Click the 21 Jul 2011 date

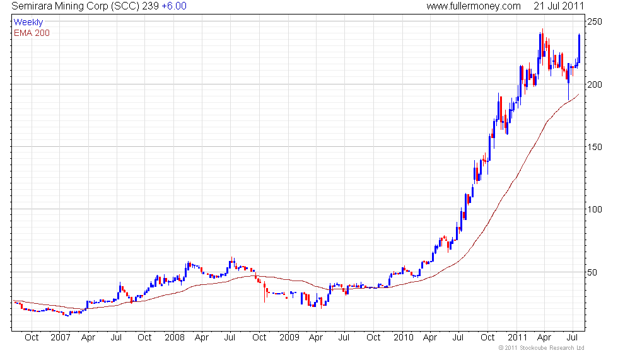559,6
